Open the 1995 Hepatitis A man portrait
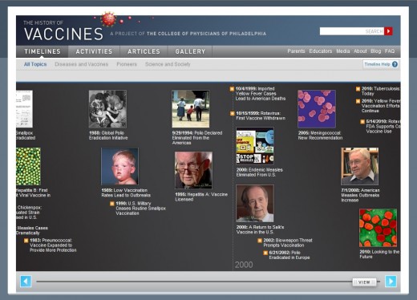The image size is (417, 300). tap(193, 170)
